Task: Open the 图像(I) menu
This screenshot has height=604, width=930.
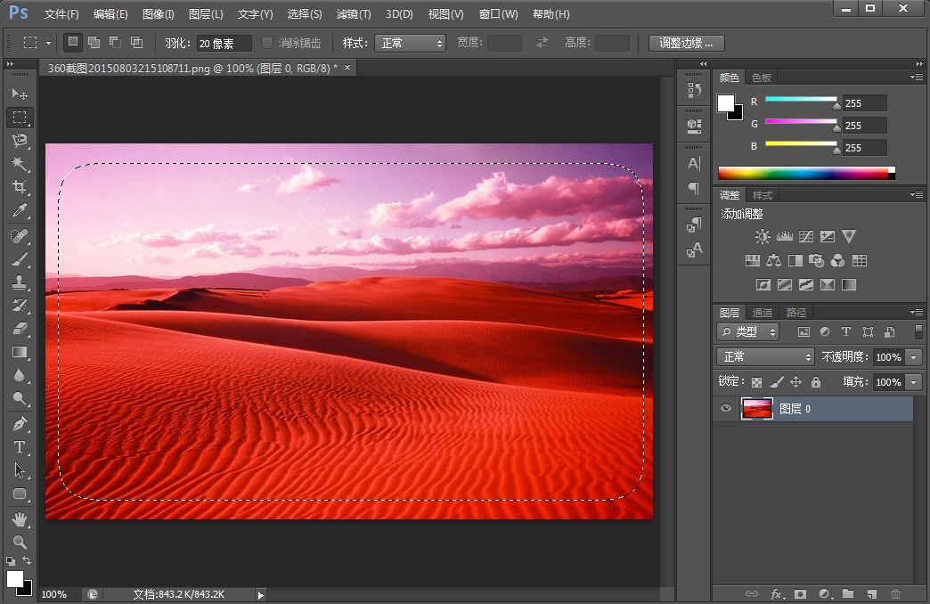Action: tap(159, 13)
